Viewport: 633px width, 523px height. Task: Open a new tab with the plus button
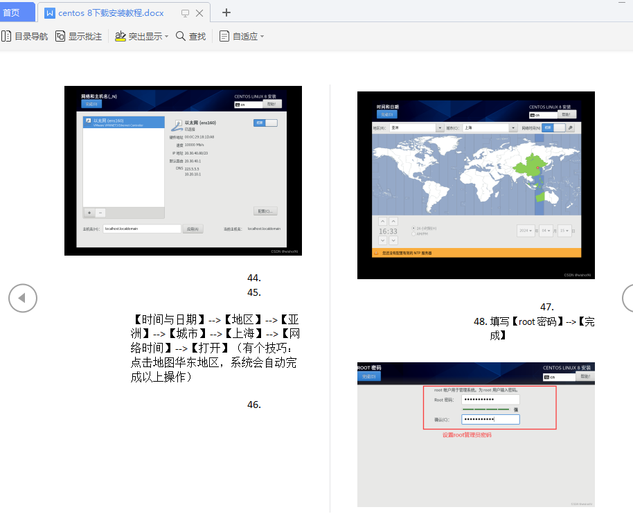pyautogui.click(x=226, y=12)
